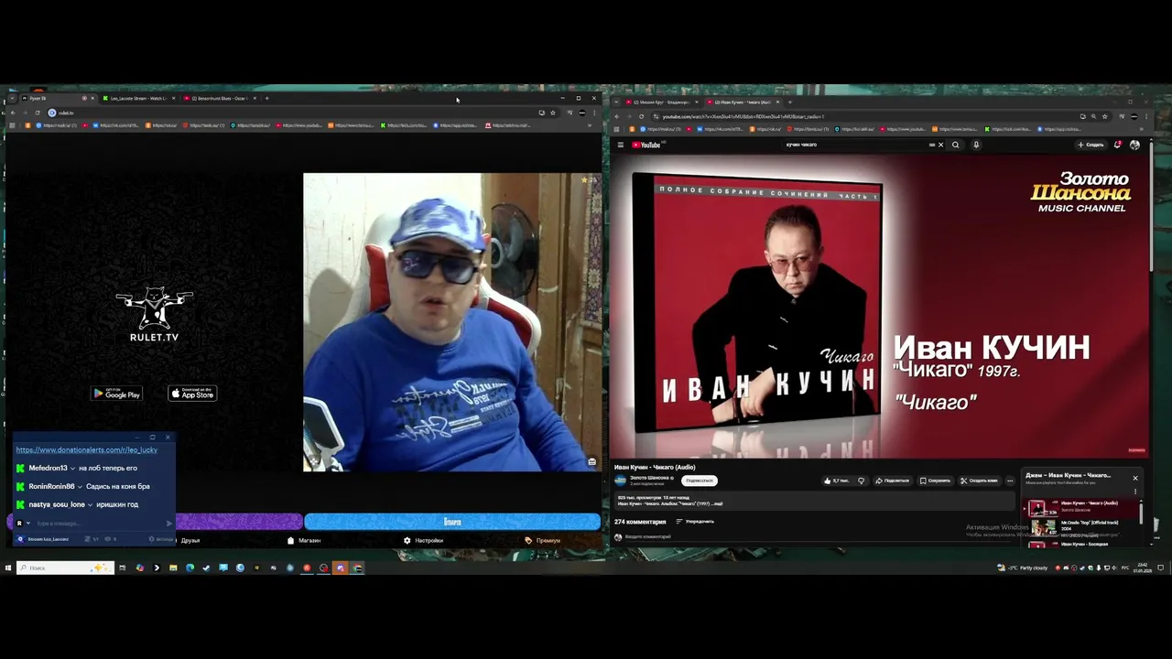Go back in YouTube browser window
The height and width of the screenshot is (659, 1172).
click(617, 116)
